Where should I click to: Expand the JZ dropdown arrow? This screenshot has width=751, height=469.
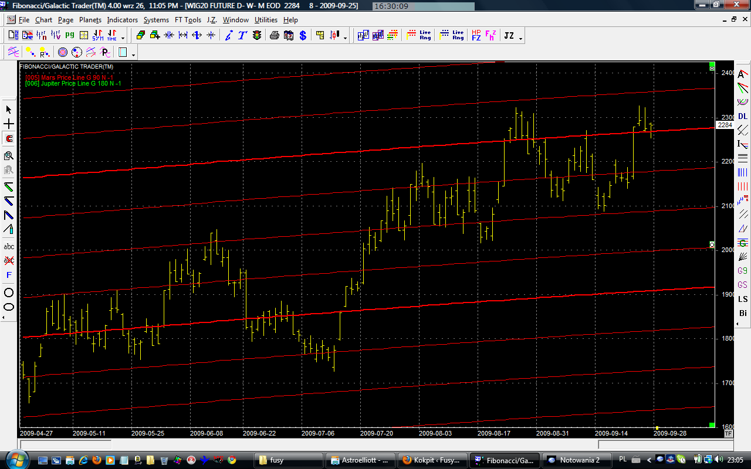[520, 38]
